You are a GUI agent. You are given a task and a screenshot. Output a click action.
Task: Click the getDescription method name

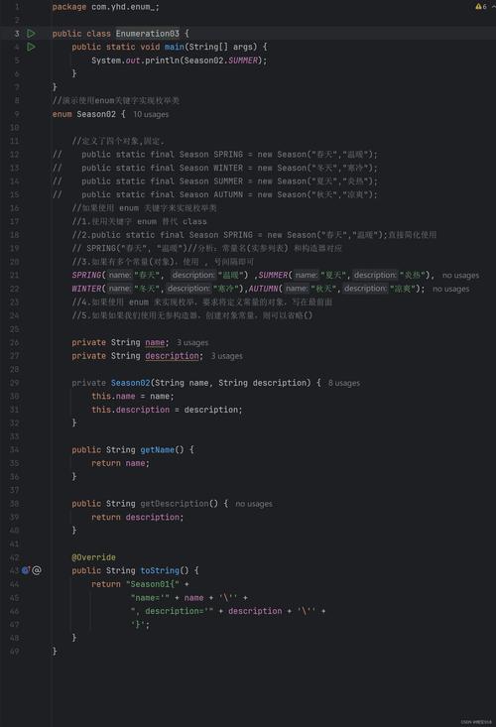point(175,504)
